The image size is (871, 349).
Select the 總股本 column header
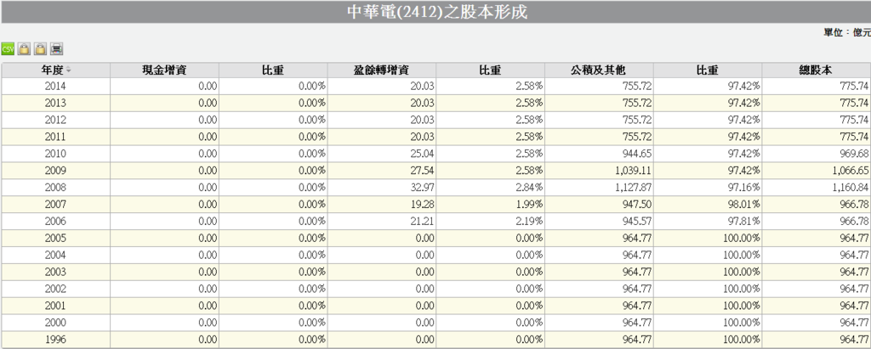[x=817, y=70]
